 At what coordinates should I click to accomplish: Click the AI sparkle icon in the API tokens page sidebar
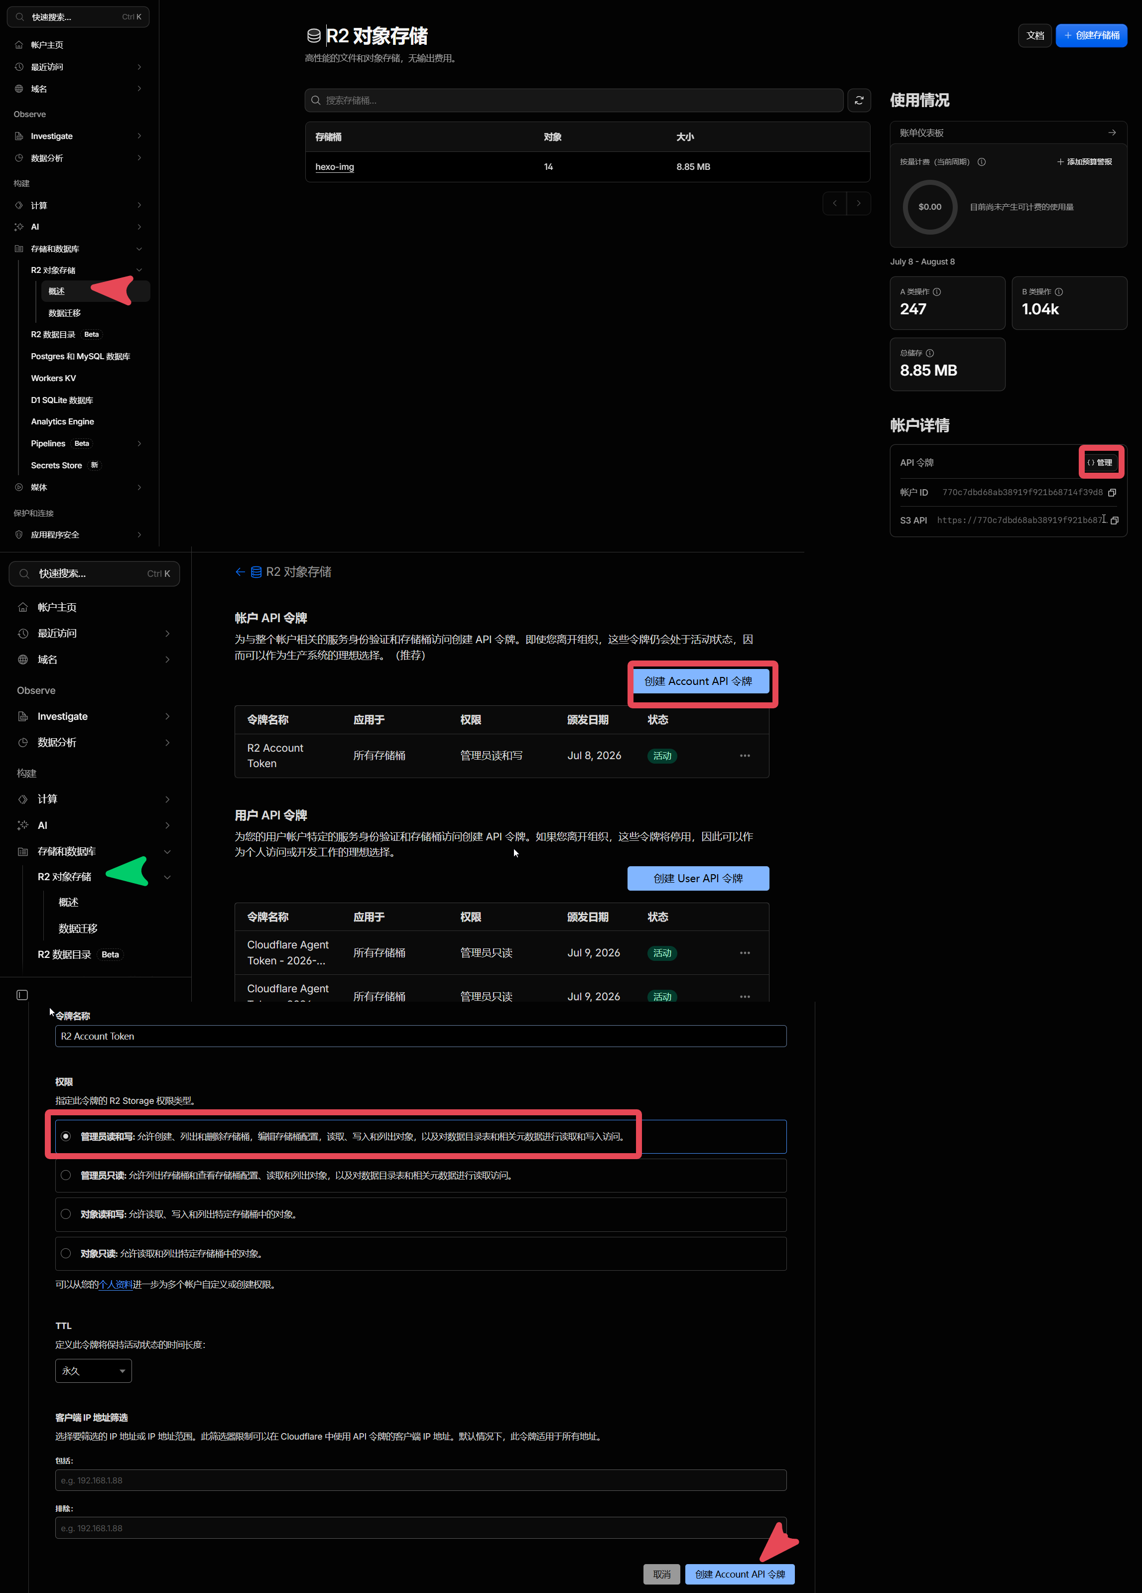tap(23, 825)
